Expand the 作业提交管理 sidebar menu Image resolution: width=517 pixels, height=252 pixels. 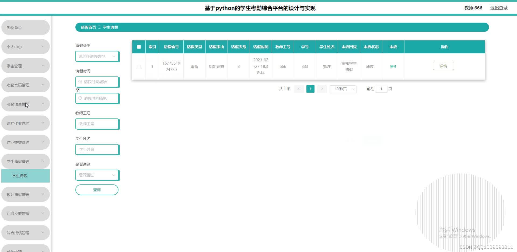click(x=26, y=142)
